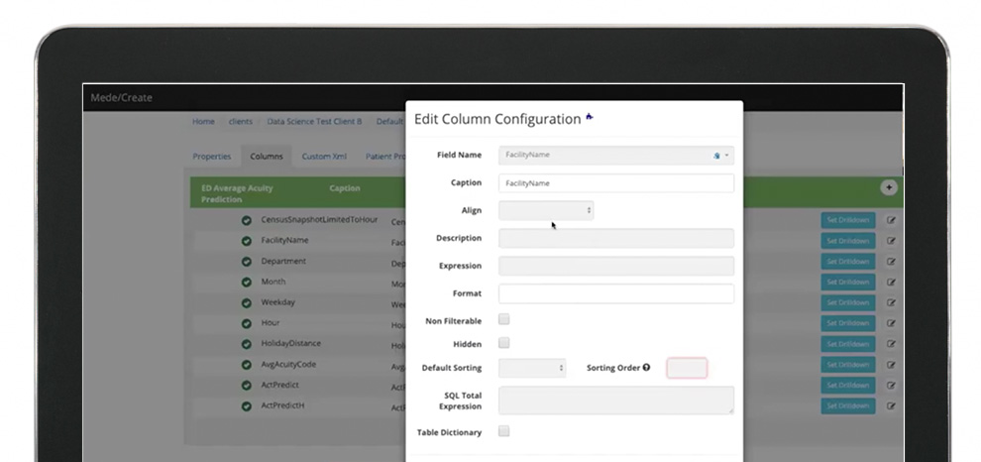Toggle the Table Dictionary checkbox

click(503, 430)
